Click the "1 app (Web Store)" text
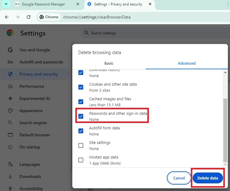Image resolution: width=230 pixels, height=191 pixels. (x=105, y=163)
